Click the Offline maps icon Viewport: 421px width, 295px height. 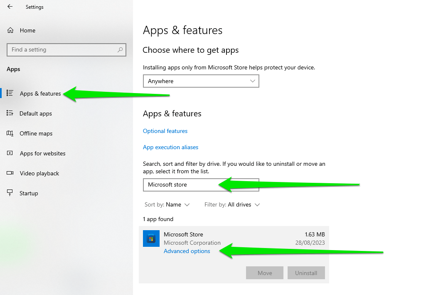(10, 133)
